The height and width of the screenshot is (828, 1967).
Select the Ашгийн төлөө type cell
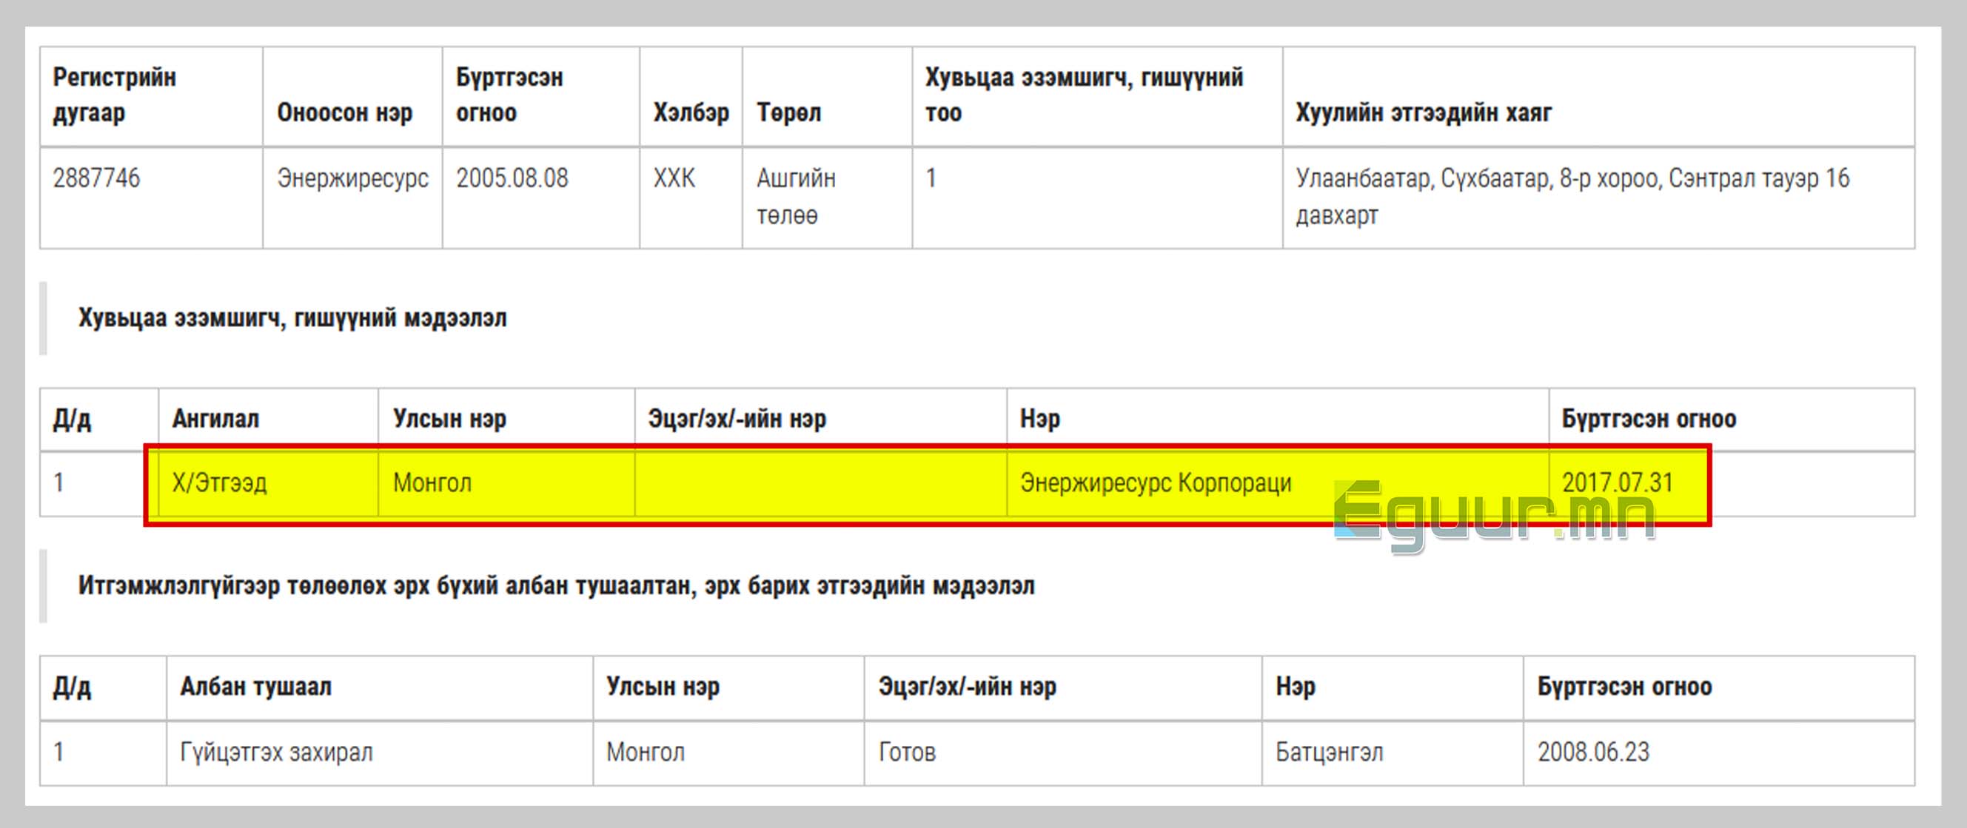pos(827,197)
